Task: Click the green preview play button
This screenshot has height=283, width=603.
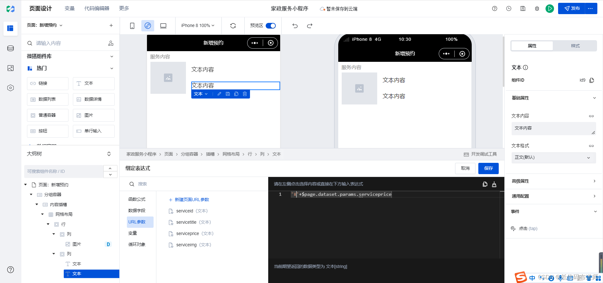Action: pos(550,8)
